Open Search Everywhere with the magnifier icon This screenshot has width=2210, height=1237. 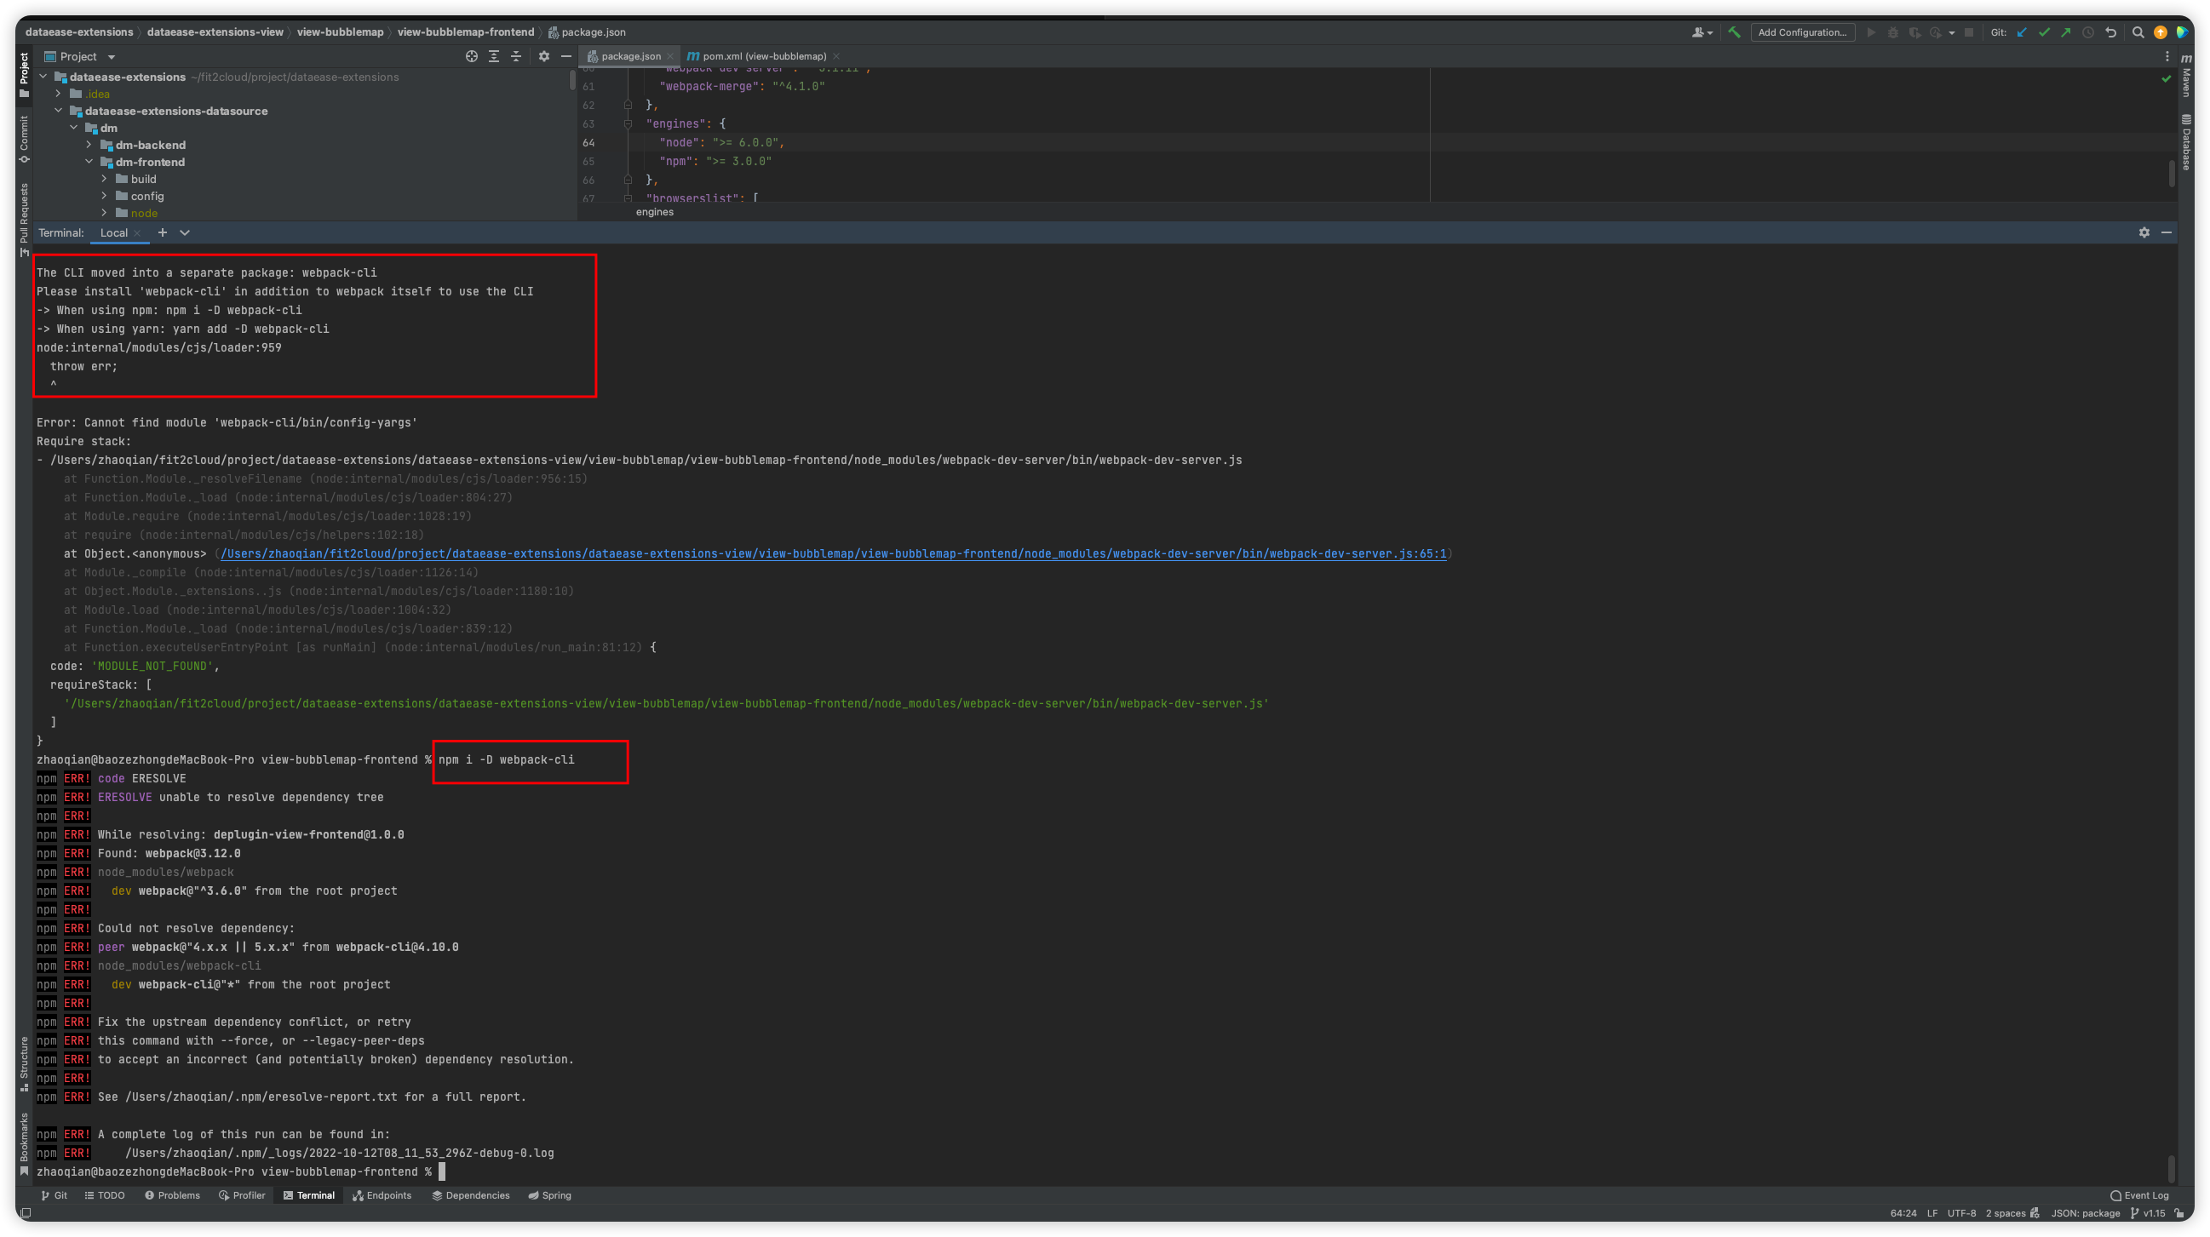click(x=2138, y=32)
